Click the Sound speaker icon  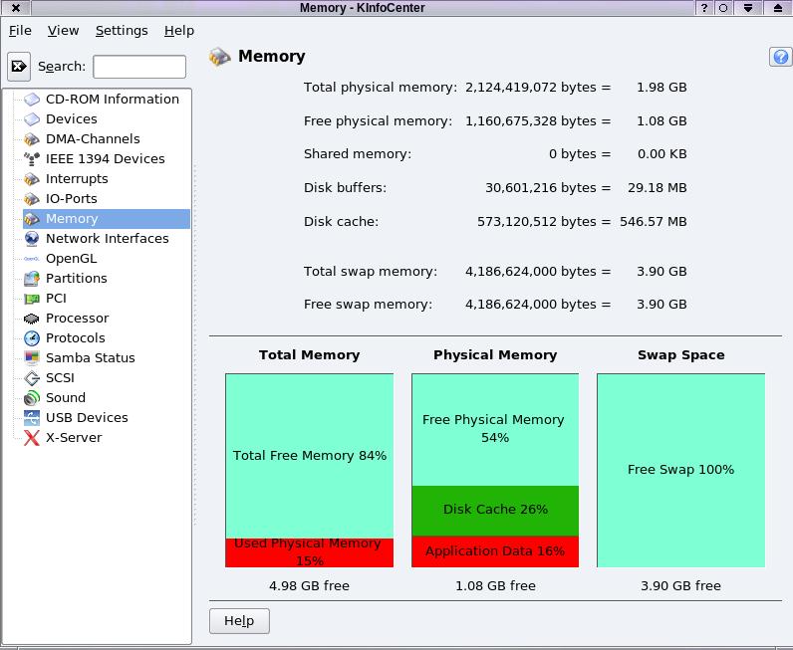click(31, 398)
